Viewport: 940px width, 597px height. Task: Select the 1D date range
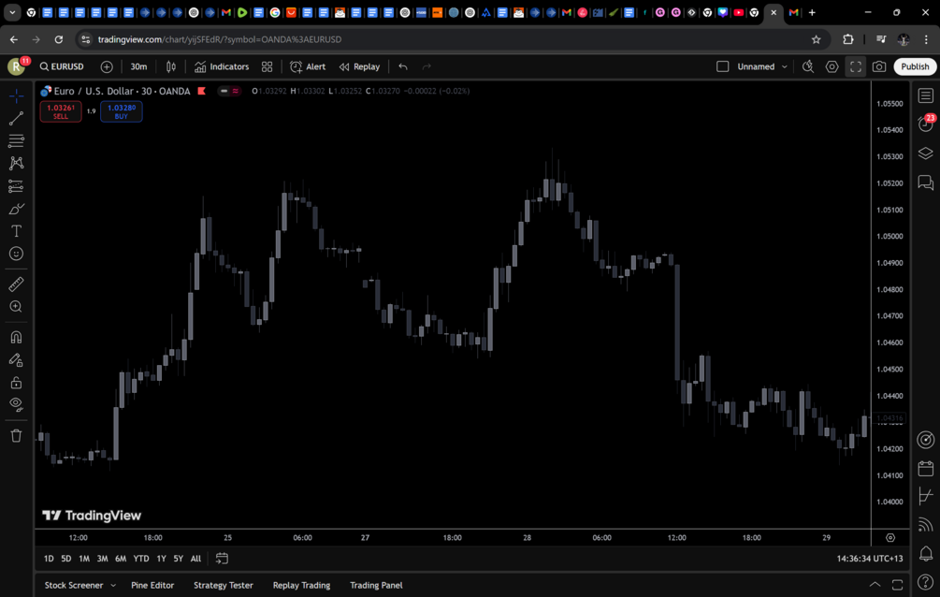pos(49,559)
